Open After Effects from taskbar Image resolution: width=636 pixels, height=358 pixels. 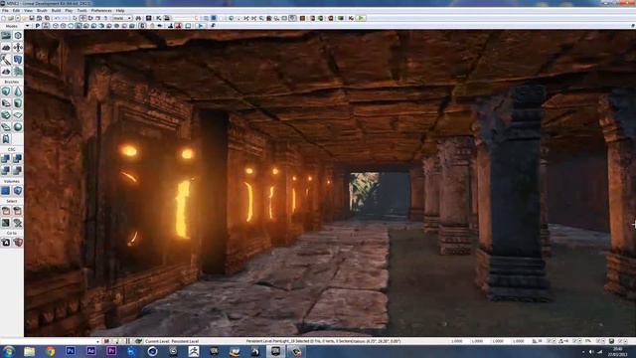pyautogui.click(x=90, y=351)
